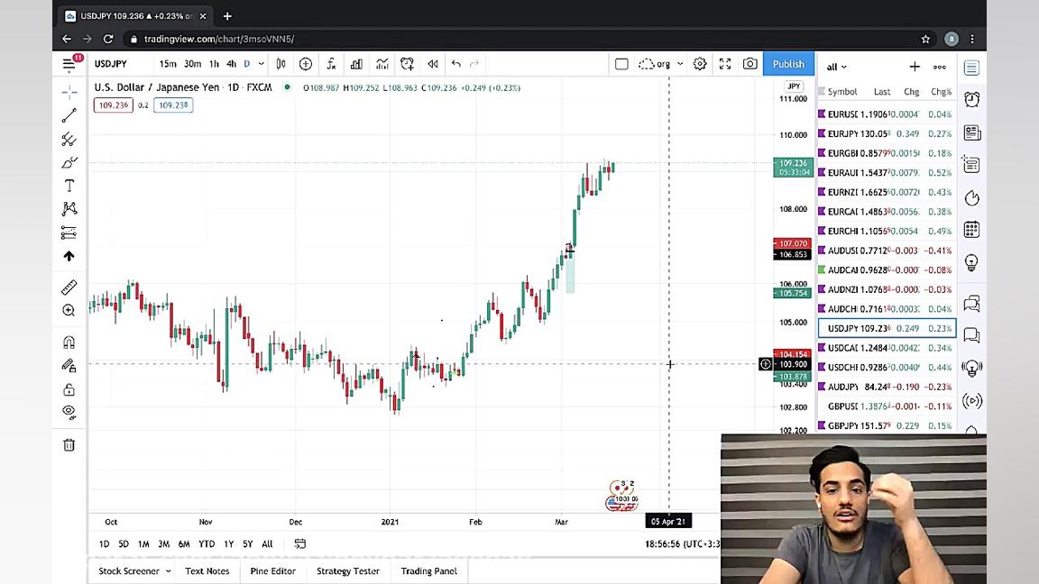Open the JPY currency selector on price axis
The height and width of the screenshot is (584, 1039).
(x=794, y=87)
